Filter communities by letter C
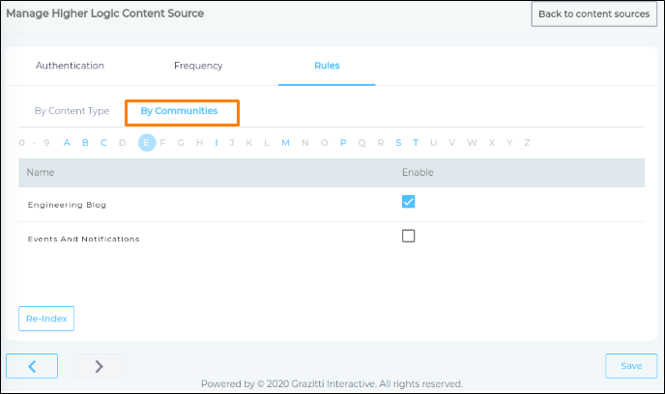 coord(103,143)
